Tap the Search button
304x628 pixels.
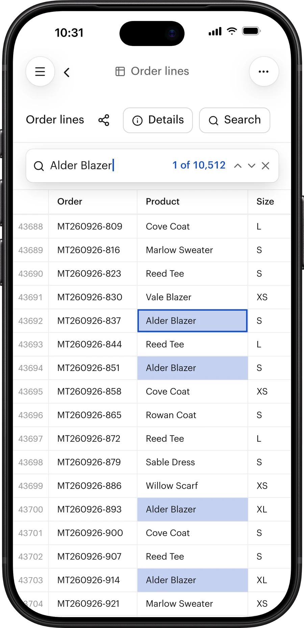pos(234,120)
